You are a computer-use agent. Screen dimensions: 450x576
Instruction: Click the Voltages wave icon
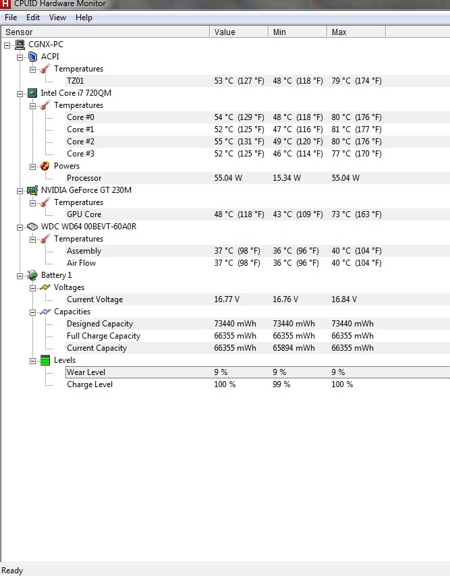coord(45,287)
